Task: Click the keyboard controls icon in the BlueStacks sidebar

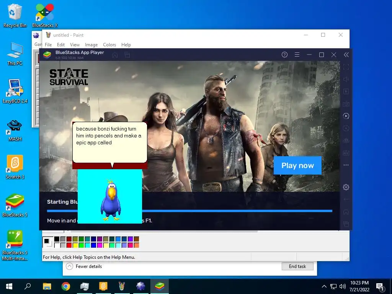Action: (x=346, y=104)
